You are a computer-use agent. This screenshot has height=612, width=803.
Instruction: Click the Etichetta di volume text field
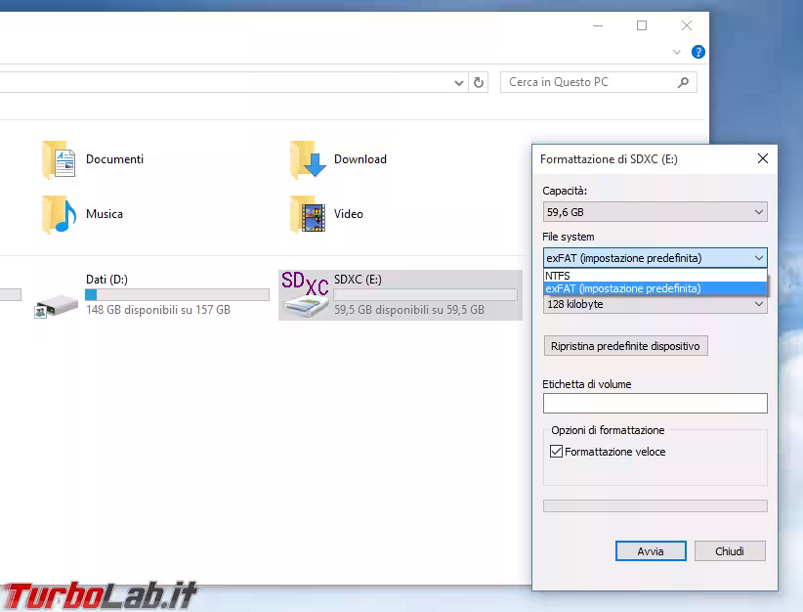pyautogui.click(x=655, y=403)
